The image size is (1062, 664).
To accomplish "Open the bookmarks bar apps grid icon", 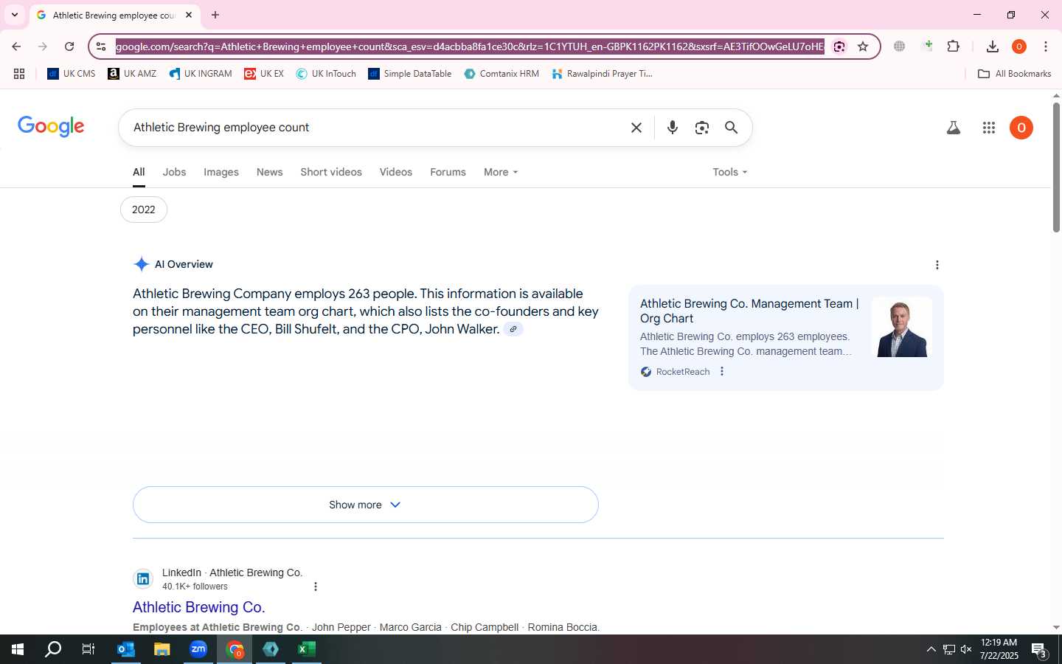I will coord(19,74).
